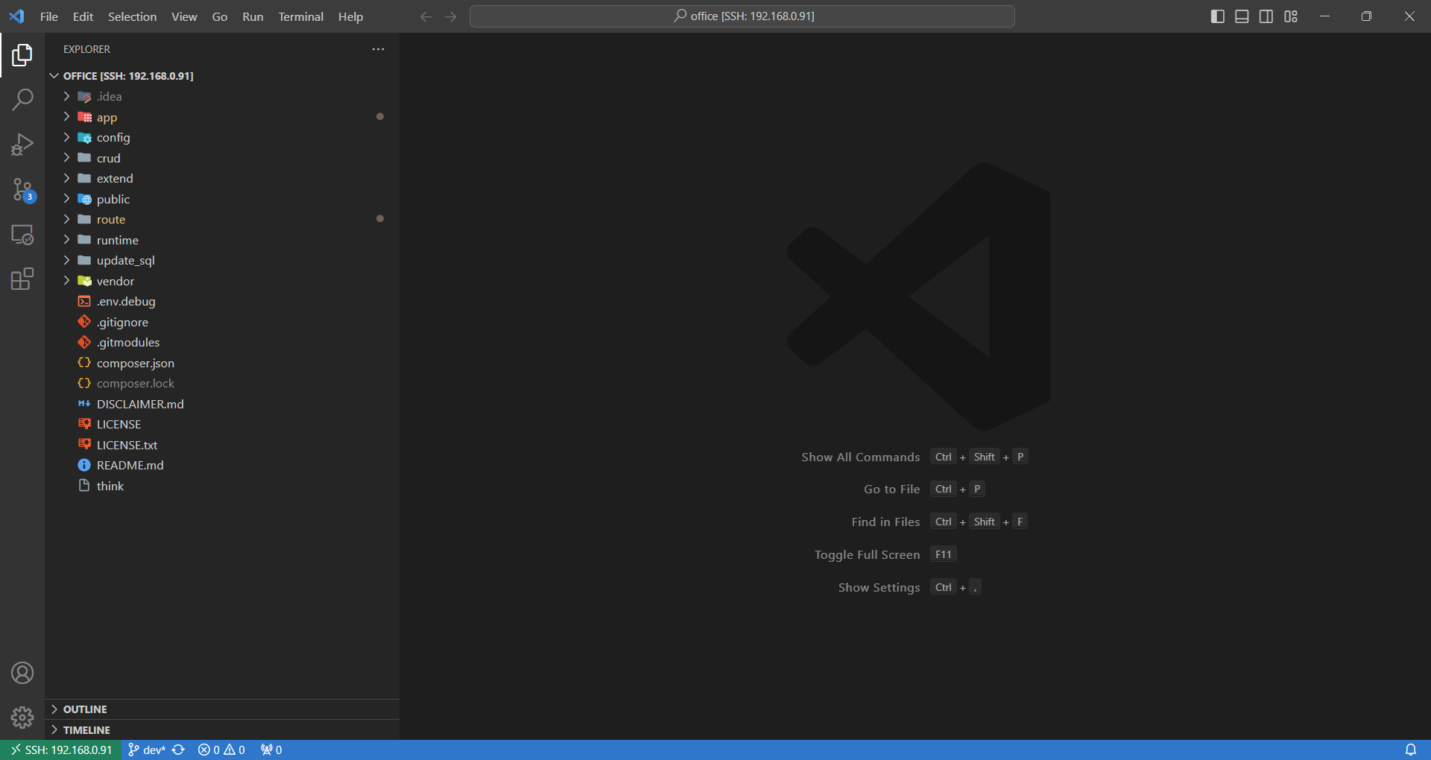
Task: Collapse the OFFICE workspace root folder
Action: point(222,76)
